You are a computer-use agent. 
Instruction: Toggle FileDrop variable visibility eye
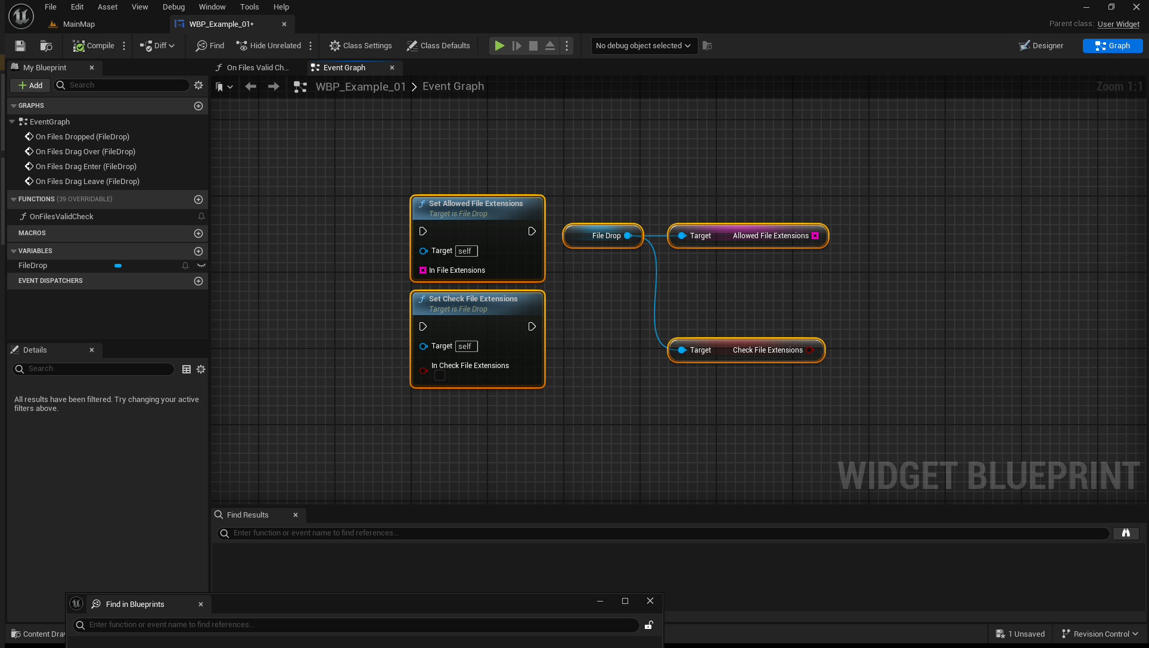[x=201, y=266]
